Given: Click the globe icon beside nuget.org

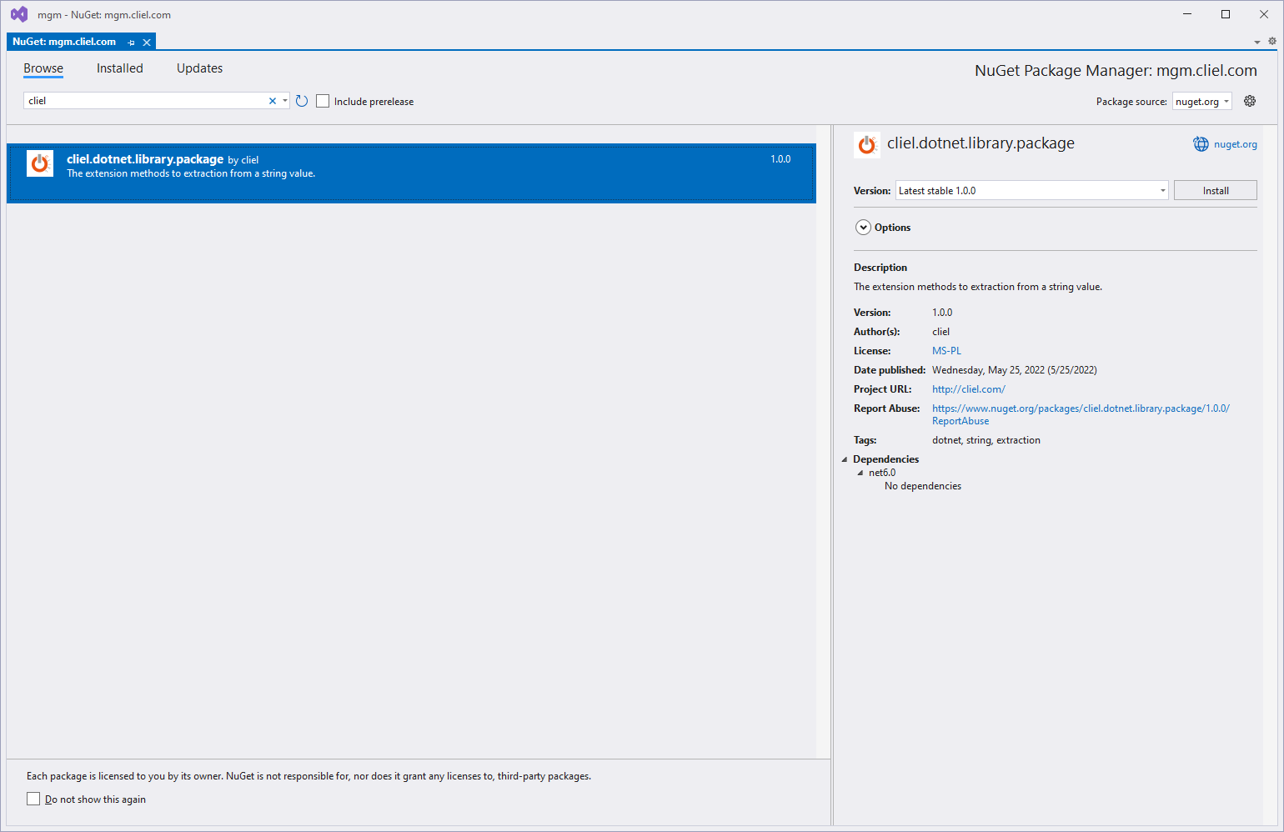Looking at the screenshot, I should point(1201,144).
